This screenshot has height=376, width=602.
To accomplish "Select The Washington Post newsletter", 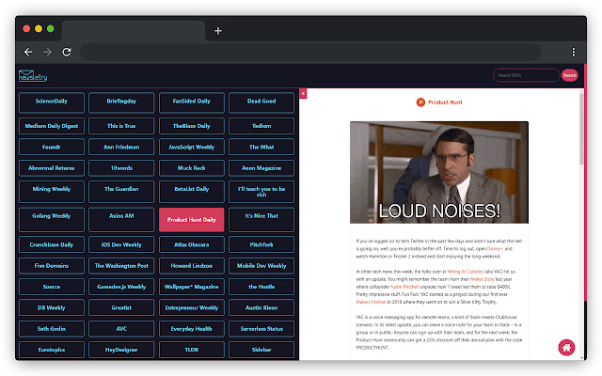I will pyautogui.click(x=121, y=266).
